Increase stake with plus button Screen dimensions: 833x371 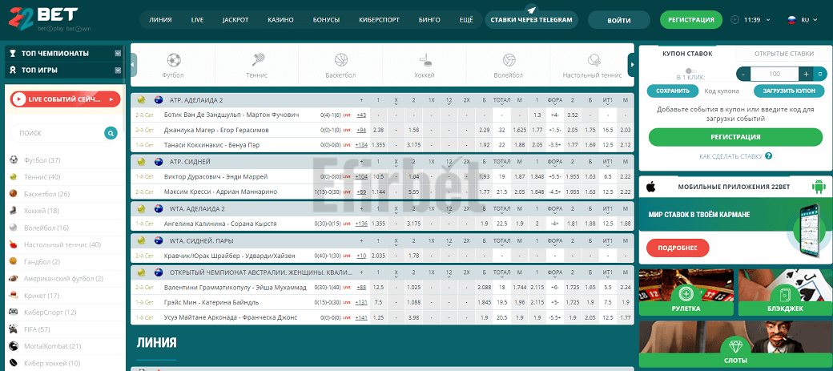tap(806, 74)
